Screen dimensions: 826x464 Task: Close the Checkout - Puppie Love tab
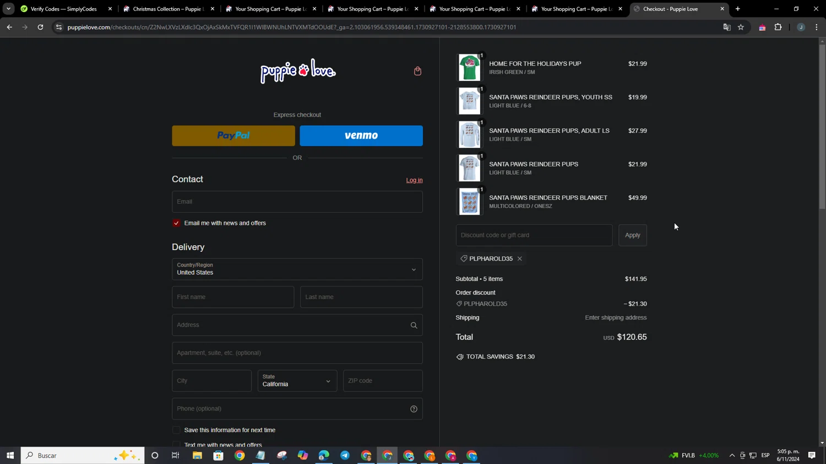click(x=722, y=9)
